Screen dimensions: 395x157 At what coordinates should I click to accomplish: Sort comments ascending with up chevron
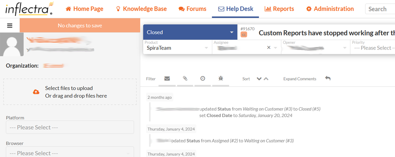[266, 79]
